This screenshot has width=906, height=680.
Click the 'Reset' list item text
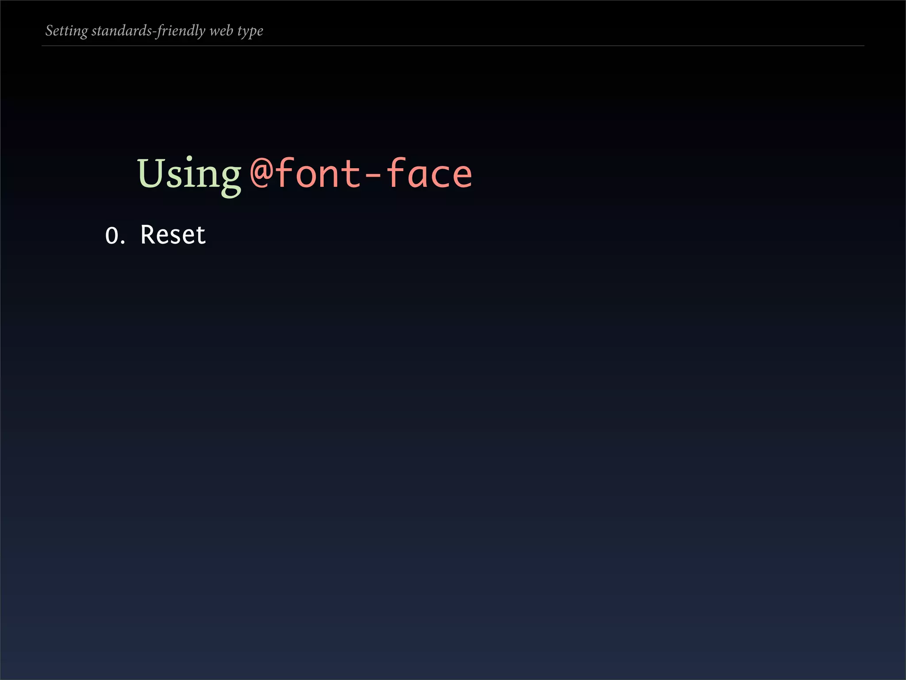[x=173, y=235]
